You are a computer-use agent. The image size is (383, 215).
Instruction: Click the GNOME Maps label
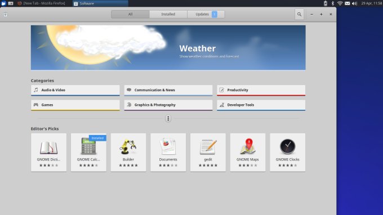click(247, 159)
